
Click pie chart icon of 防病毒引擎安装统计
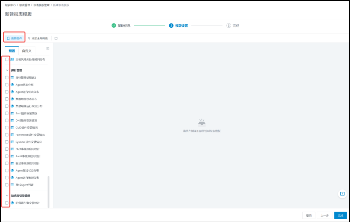(12, 203)
